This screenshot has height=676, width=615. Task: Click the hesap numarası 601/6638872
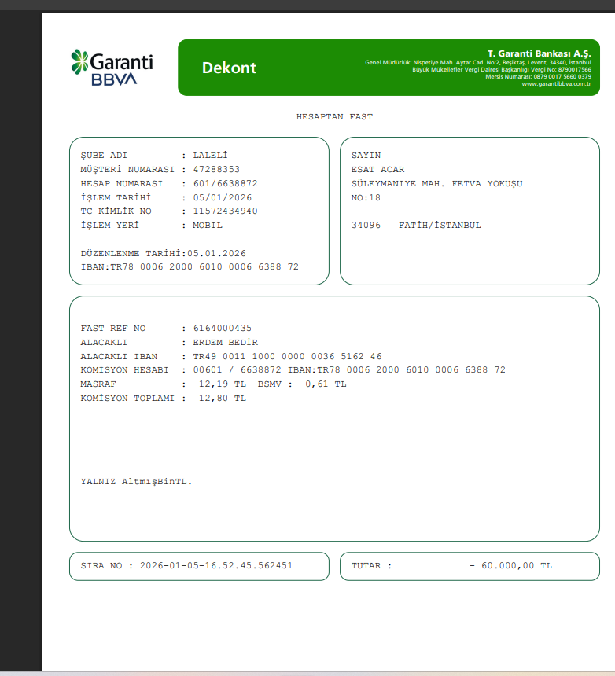pyautogui.click(x=225, y=184)
